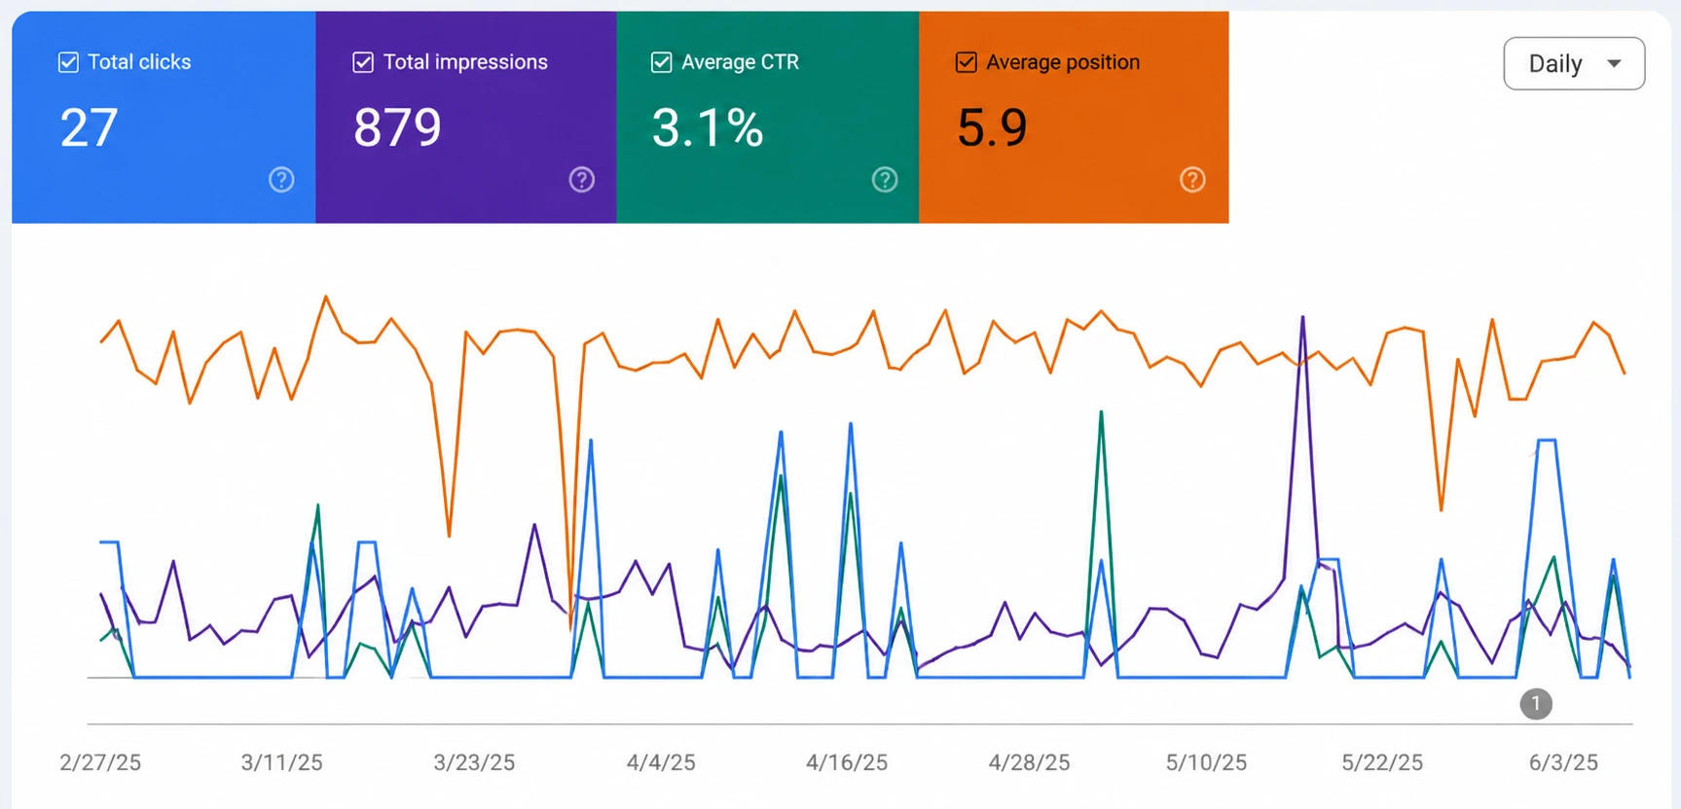Image resolution: width=1681 pixels, height=809 pixels.
Task: Uncheck the Total impressions checkbox
Action: tap(363, 62)
